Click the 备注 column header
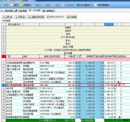This screenshot has width=130, height=122. click(126, 56)
